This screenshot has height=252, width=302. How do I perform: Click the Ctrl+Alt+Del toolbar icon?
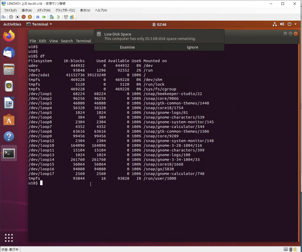[4, 17]
